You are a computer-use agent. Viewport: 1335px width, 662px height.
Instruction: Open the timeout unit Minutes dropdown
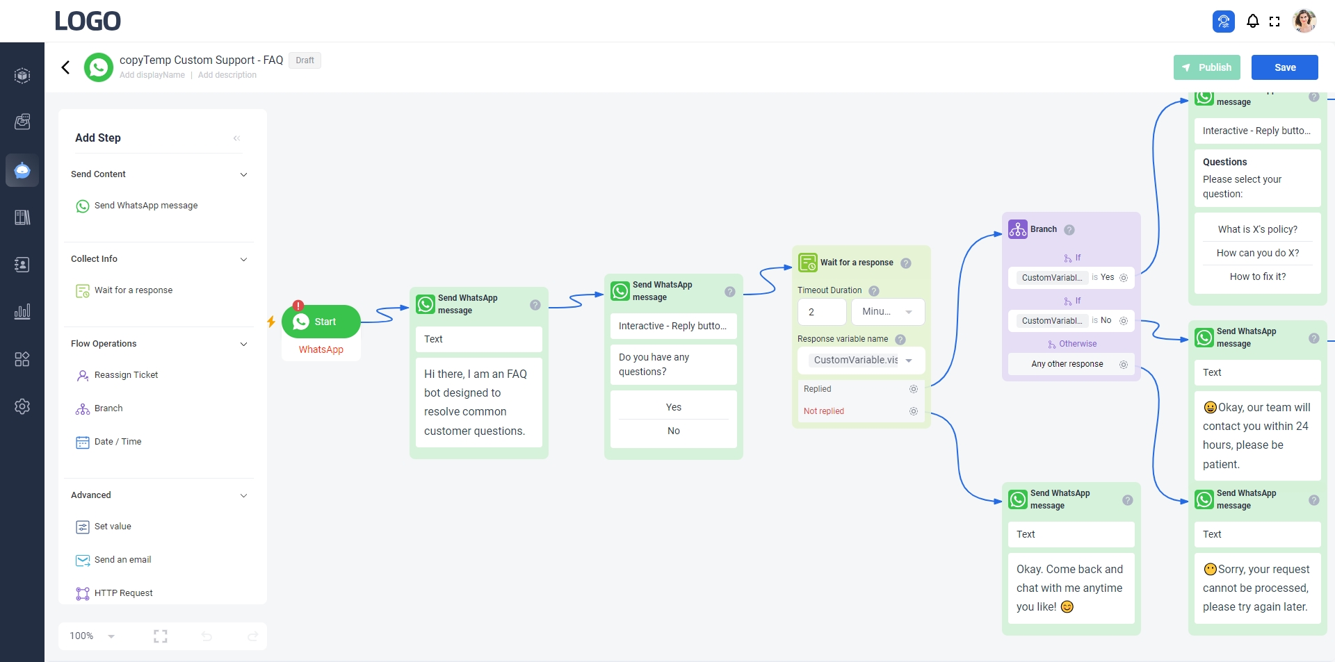[x=888, y=312]
